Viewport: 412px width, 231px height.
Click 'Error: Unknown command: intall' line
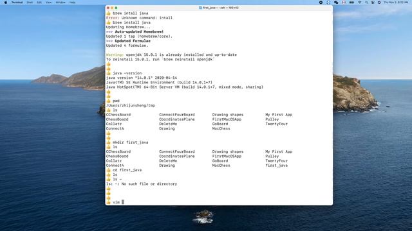[x=139, y=18]
